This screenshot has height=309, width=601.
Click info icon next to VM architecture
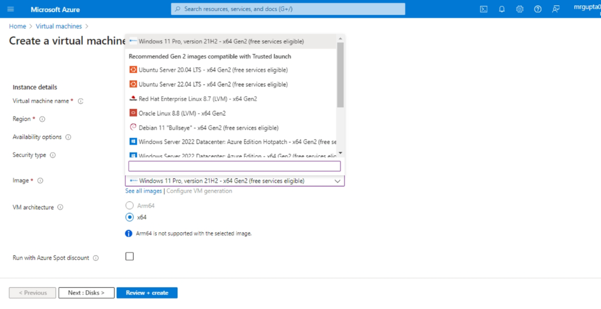60,207
